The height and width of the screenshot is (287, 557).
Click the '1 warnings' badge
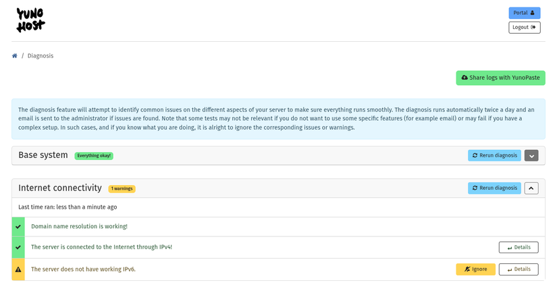point(122,188)
